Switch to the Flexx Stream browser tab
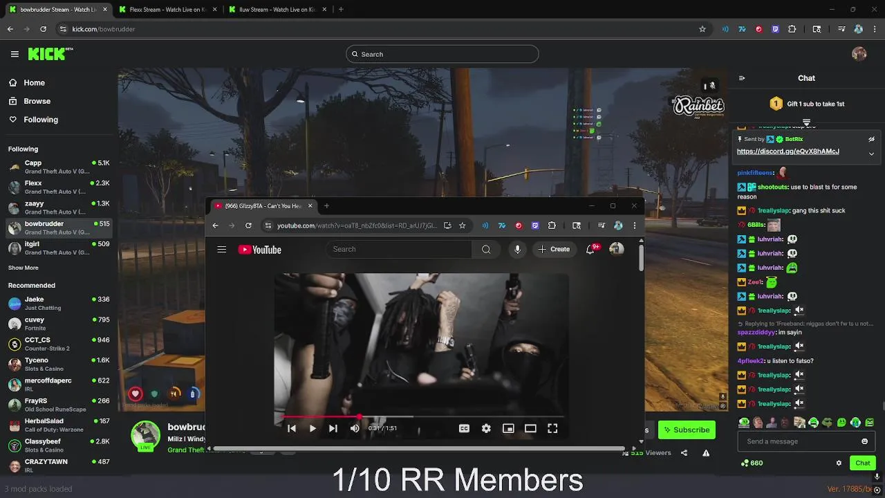The image size is (885, 498). click(167, 10)
